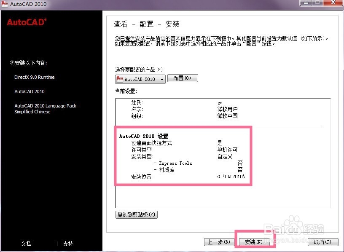This screenshot has height=252, width=344.
Task: Go back with the 上一步(B) button
Action: point(219,242)
